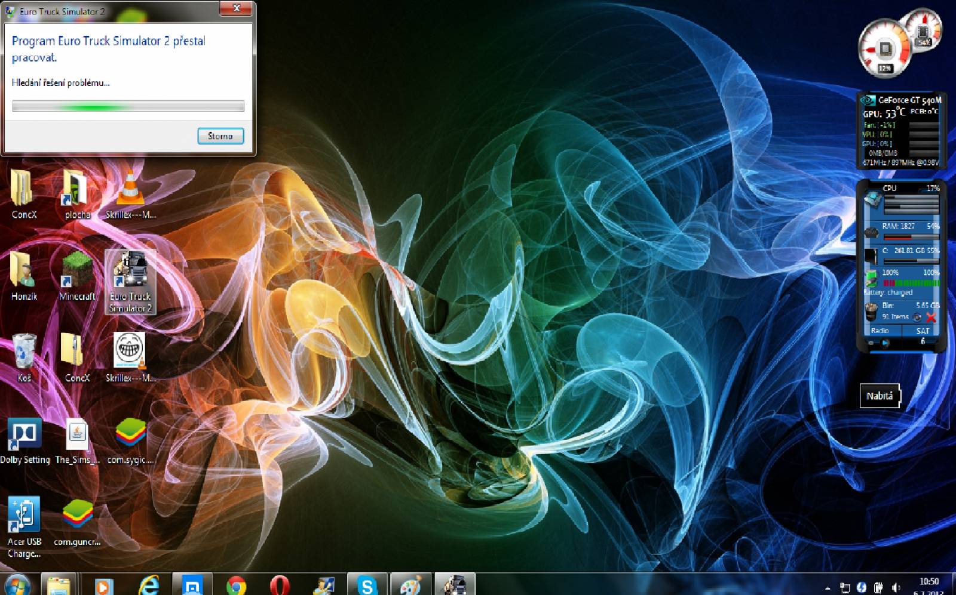Click the small RAM gauge showing 54%
This screenshot has width=956, height=595.
pos(924,30)
